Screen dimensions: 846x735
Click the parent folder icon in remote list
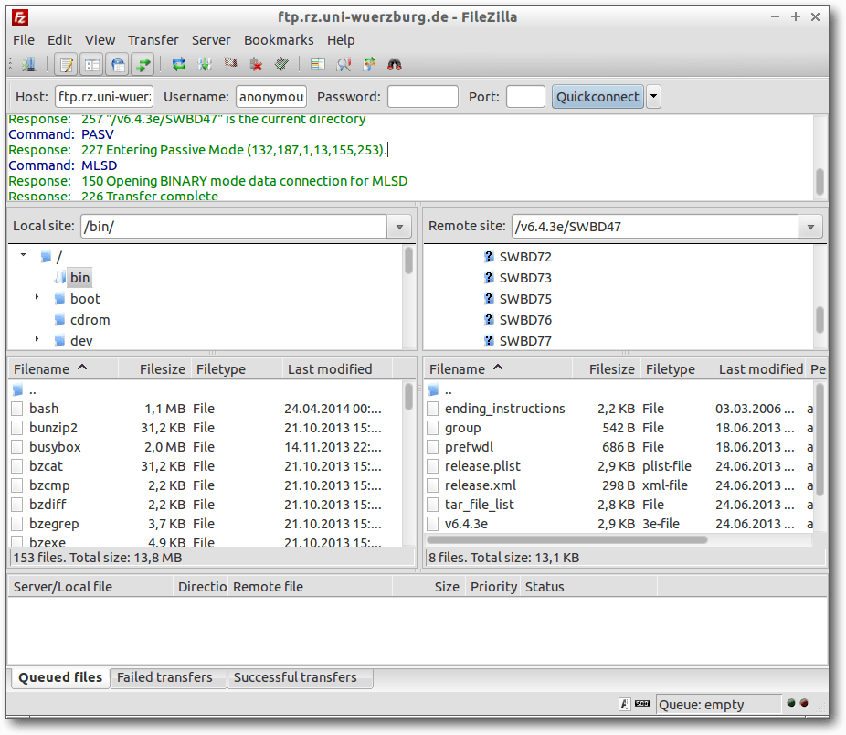coord(433,390)
